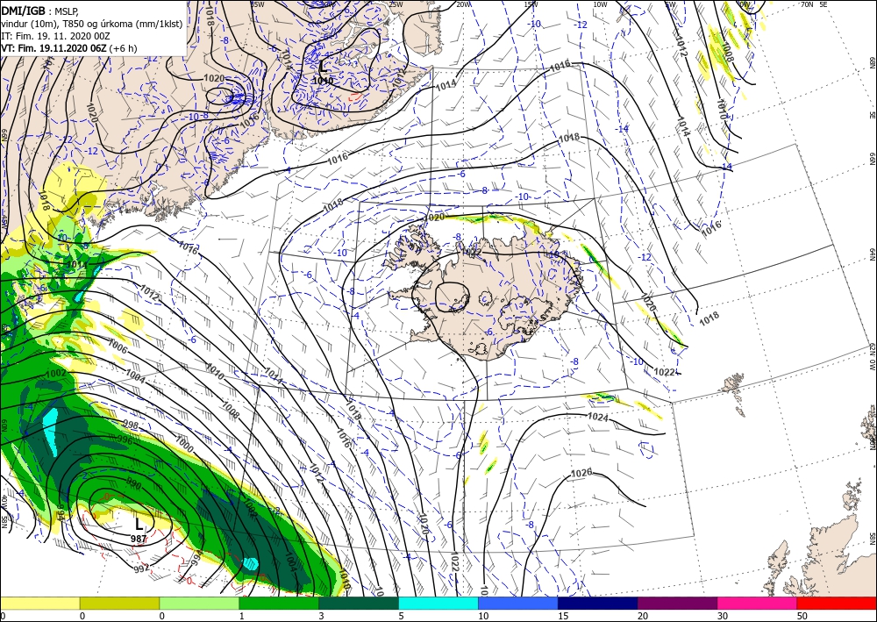
Task: Click the 'vindur (10m), T850 og úrkoma' line
Action: (91, 24)
